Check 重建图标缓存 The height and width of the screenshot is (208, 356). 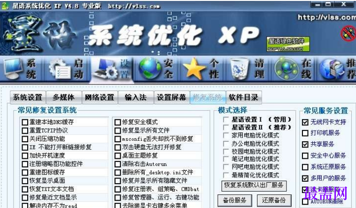pyautogui.click(x=25, y=172)
